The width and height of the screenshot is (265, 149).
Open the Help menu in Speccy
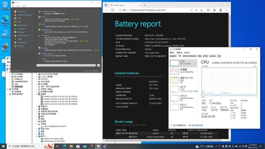tap(24, 6)
